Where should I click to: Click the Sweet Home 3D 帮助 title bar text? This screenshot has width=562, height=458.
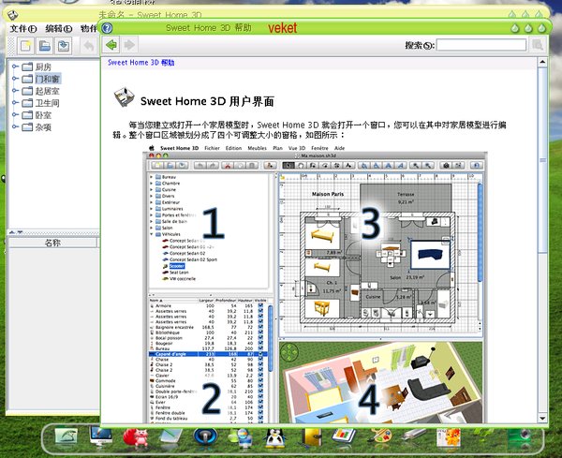(x=209, y=28)
